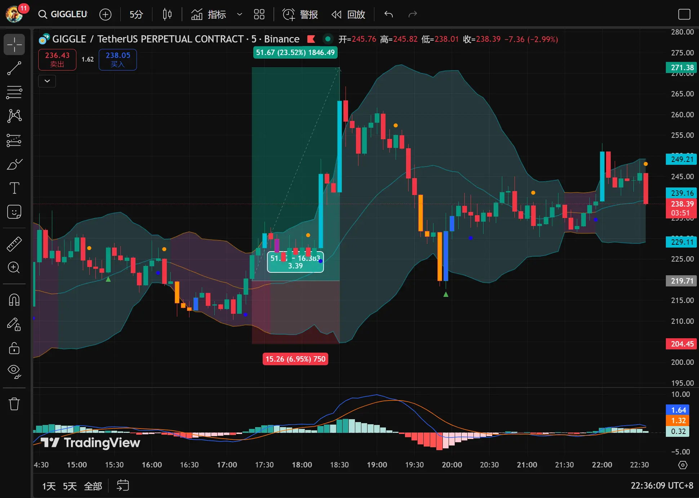Expand the indicator legend chevron
699x498 pixels.
47,81
